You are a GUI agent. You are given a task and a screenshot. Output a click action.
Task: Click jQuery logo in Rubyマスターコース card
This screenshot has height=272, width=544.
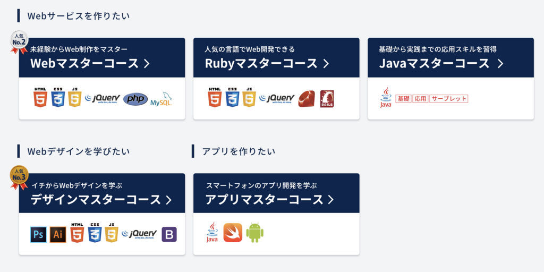[277, 98]
